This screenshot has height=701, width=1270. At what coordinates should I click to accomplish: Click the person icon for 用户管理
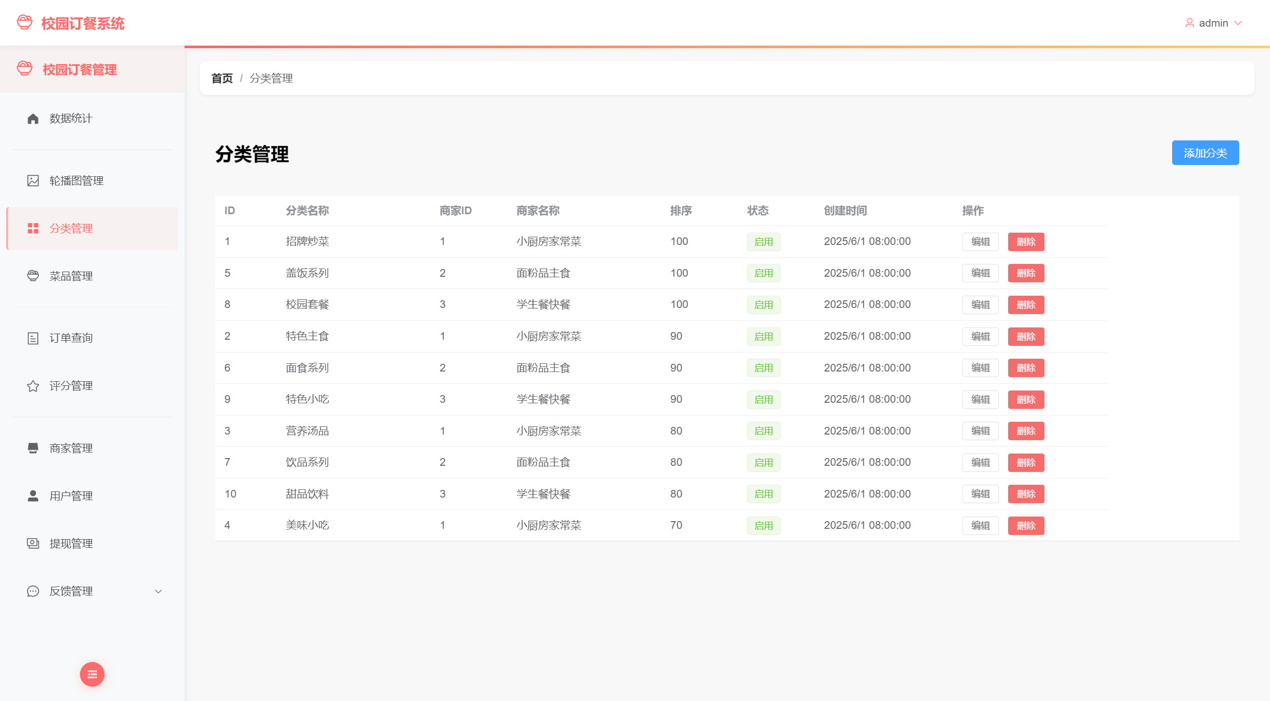tap(33, 496)
